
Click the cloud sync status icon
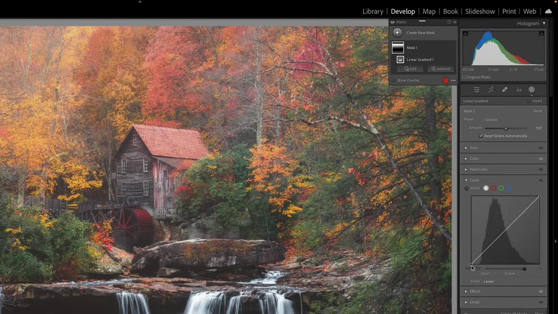[548, 11]
